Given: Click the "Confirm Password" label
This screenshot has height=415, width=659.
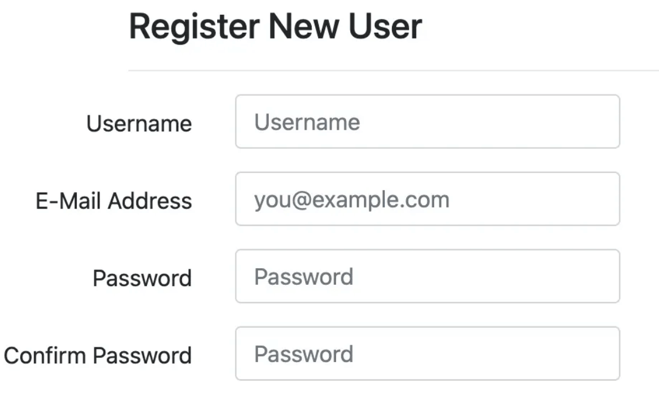Looking at the screenshot, I should [98, 356].
